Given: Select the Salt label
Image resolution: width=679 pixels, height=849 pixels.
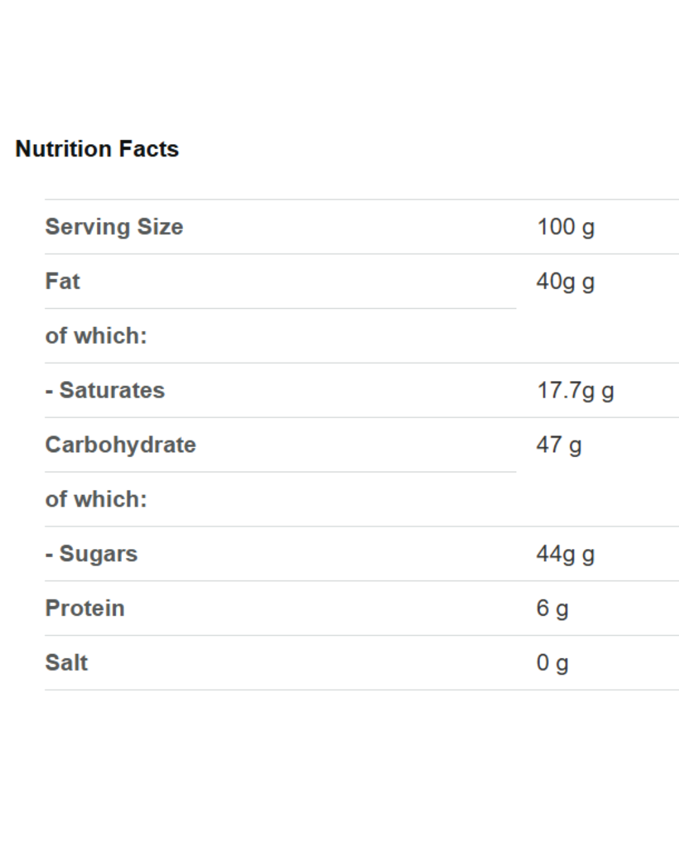Looking at the screenshot, I should point(66,663).
